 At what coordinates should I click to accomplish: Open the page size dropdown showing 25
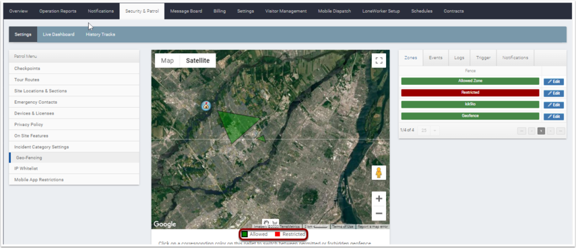[x=428, y=131]
